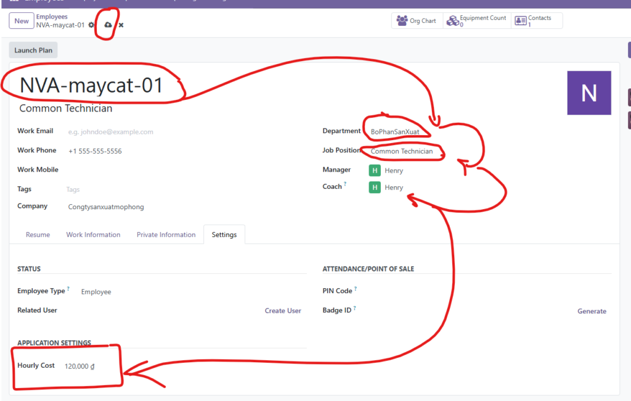
Task: Open the Private Information tab
Action: point(166,234)
